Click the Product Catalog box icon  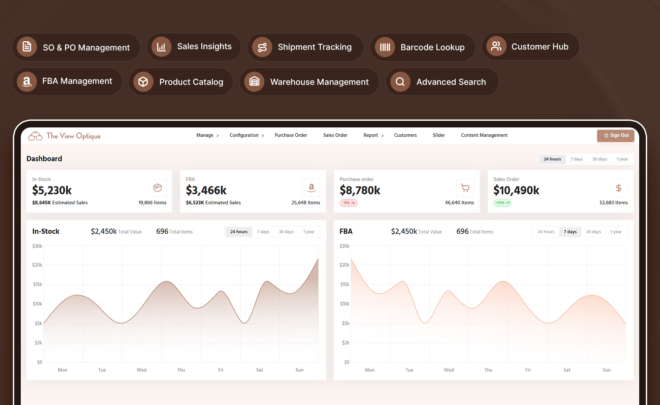tap(143, 82)
